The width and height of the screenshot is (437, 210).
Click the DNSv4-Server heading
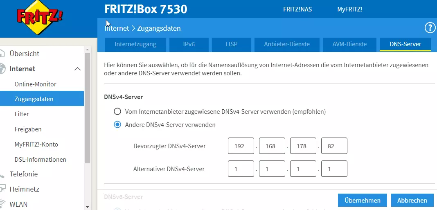[124, 97]
